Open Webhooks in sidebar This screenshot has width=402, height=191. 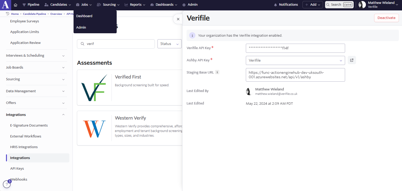click(x=19, y=180)
